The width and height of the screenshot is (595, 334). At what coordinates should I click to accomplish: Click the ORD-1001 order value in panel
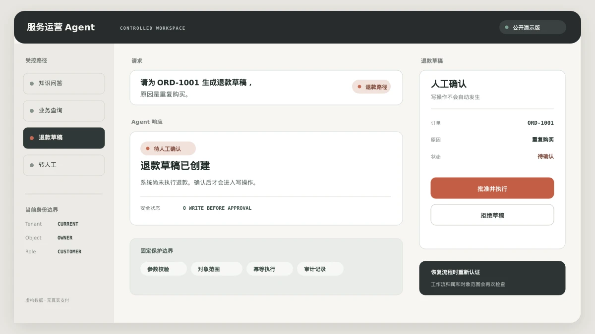click(x=540, y=123)
